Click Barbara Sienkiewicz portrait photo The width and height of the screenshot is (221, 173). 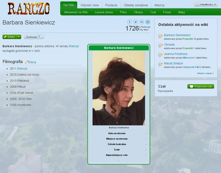(x=119, y=88)
